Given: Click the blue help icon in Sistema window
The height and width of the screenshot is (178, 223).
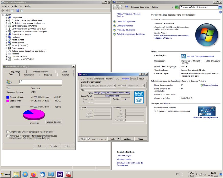Looking at the screenshot, I should pyautogui.click(x=220, y=12).
